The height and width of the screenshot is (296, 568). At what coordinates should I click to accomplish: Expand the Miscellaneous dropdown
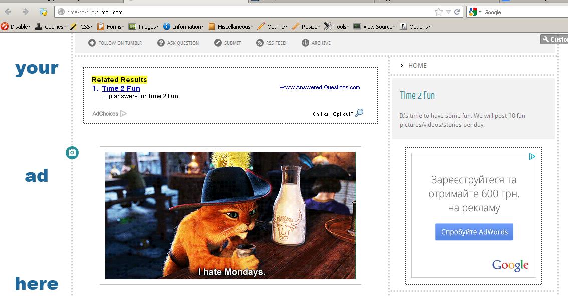tap(231, 27)
